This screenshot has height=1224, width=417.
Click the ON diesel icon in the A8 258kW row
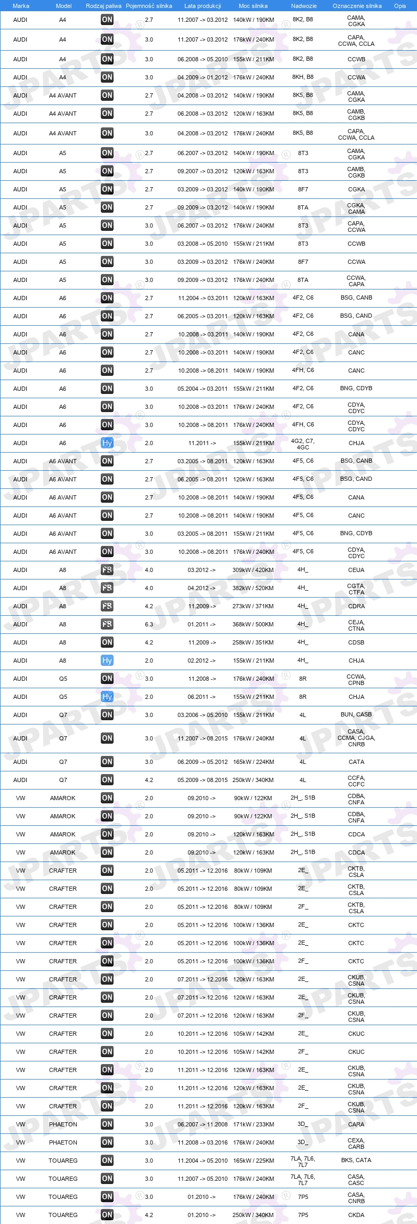[x=107, y=642]
